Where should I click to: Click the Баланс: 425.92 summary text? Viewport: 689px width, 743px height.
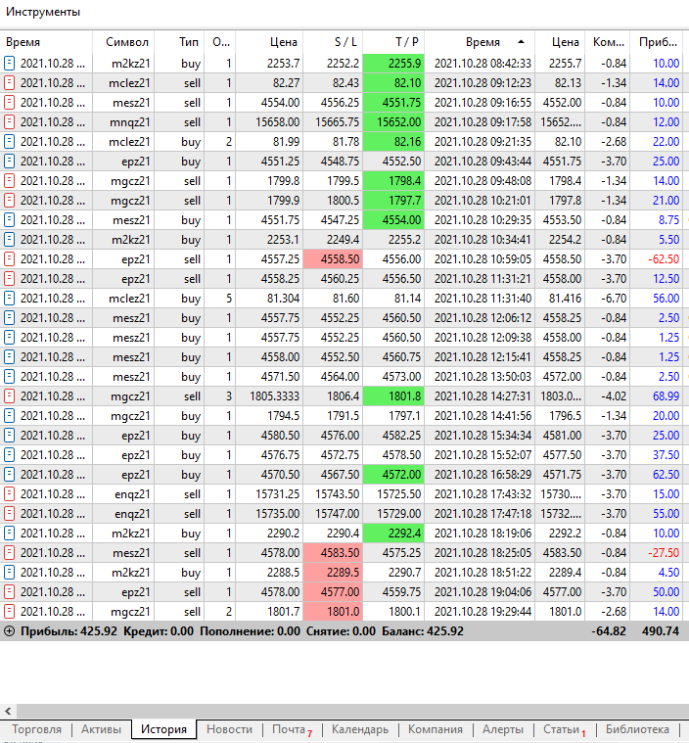pos(422,631)
